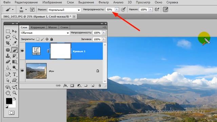Viewport: 217px width, 122px height.
Task: Open the foreground color picker
Action: (x=9, y=101)
